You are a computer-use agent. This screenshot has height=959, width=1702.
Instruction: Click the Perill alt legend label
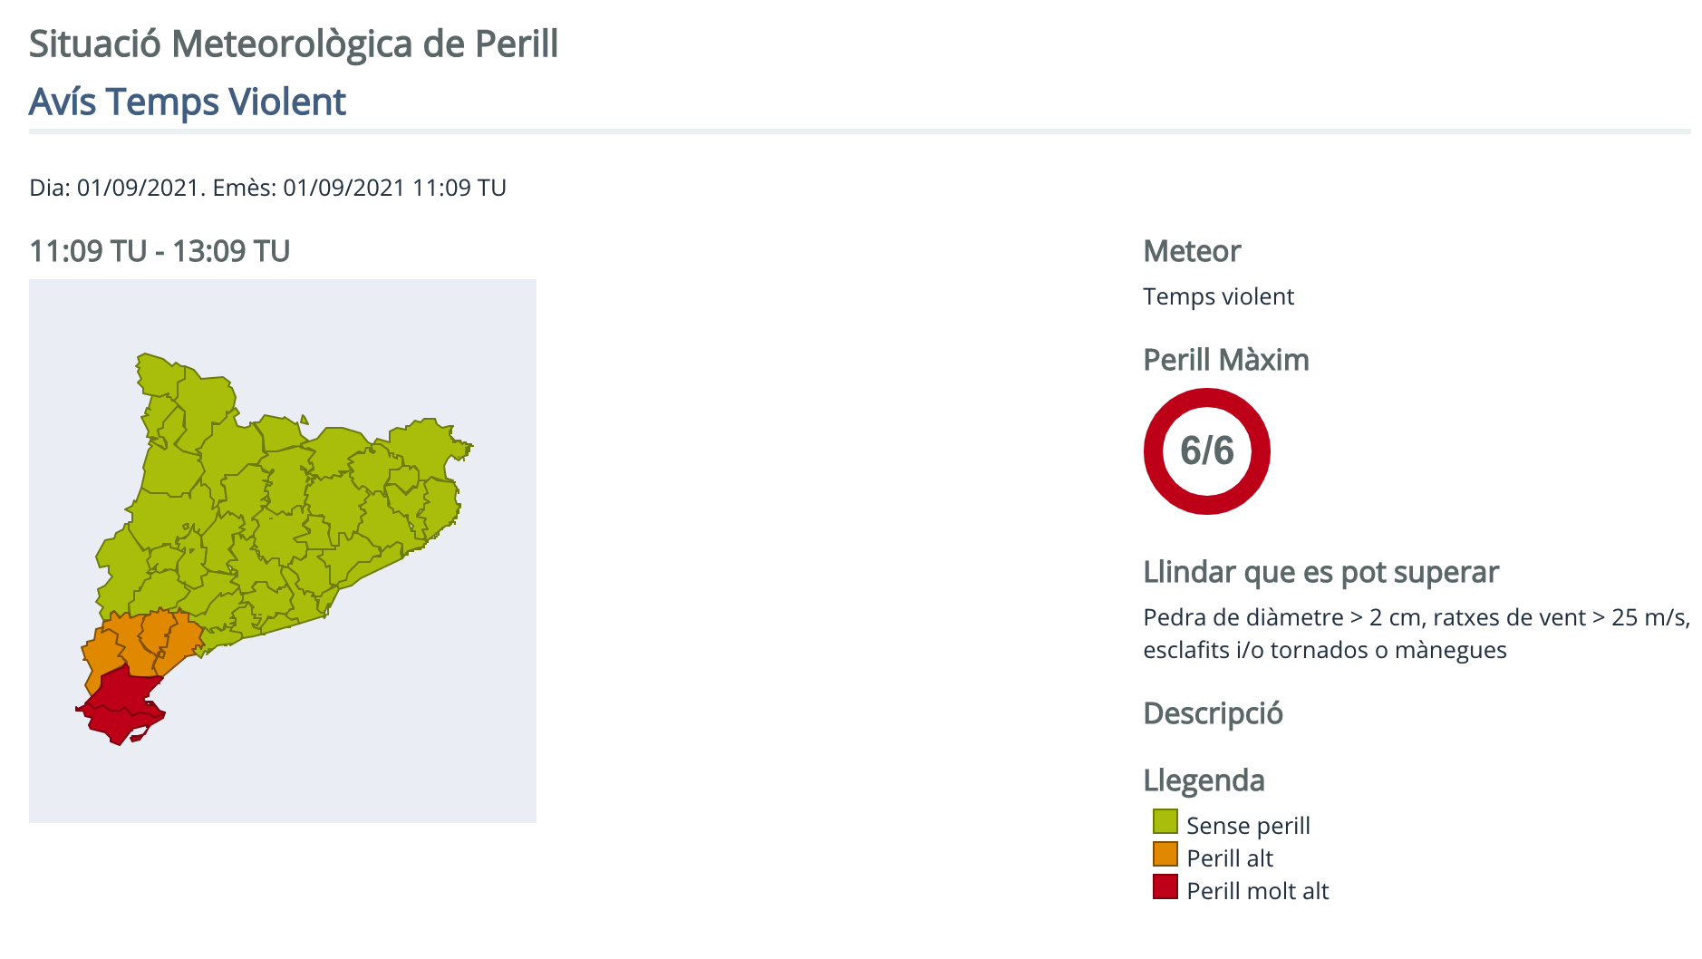[x=1230, y=858]
